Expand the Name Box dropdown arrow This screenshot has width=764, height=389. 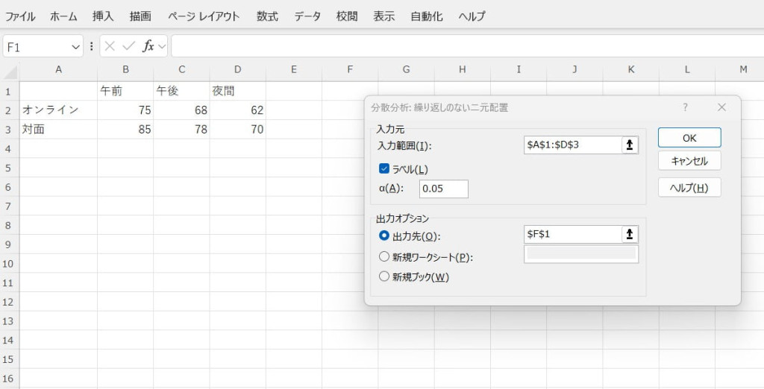coord(75,46)
